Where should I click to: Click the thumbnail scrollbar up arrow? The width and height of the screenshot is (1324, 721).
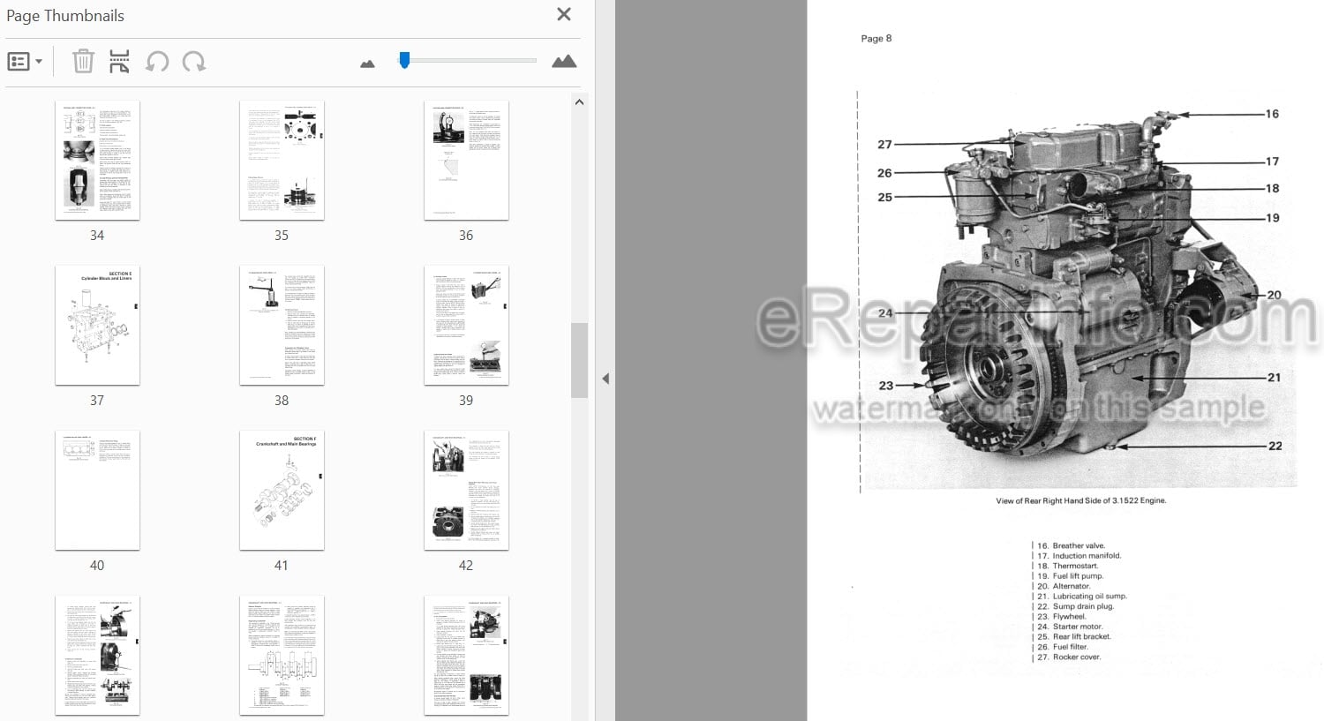[x=579, y=102]
